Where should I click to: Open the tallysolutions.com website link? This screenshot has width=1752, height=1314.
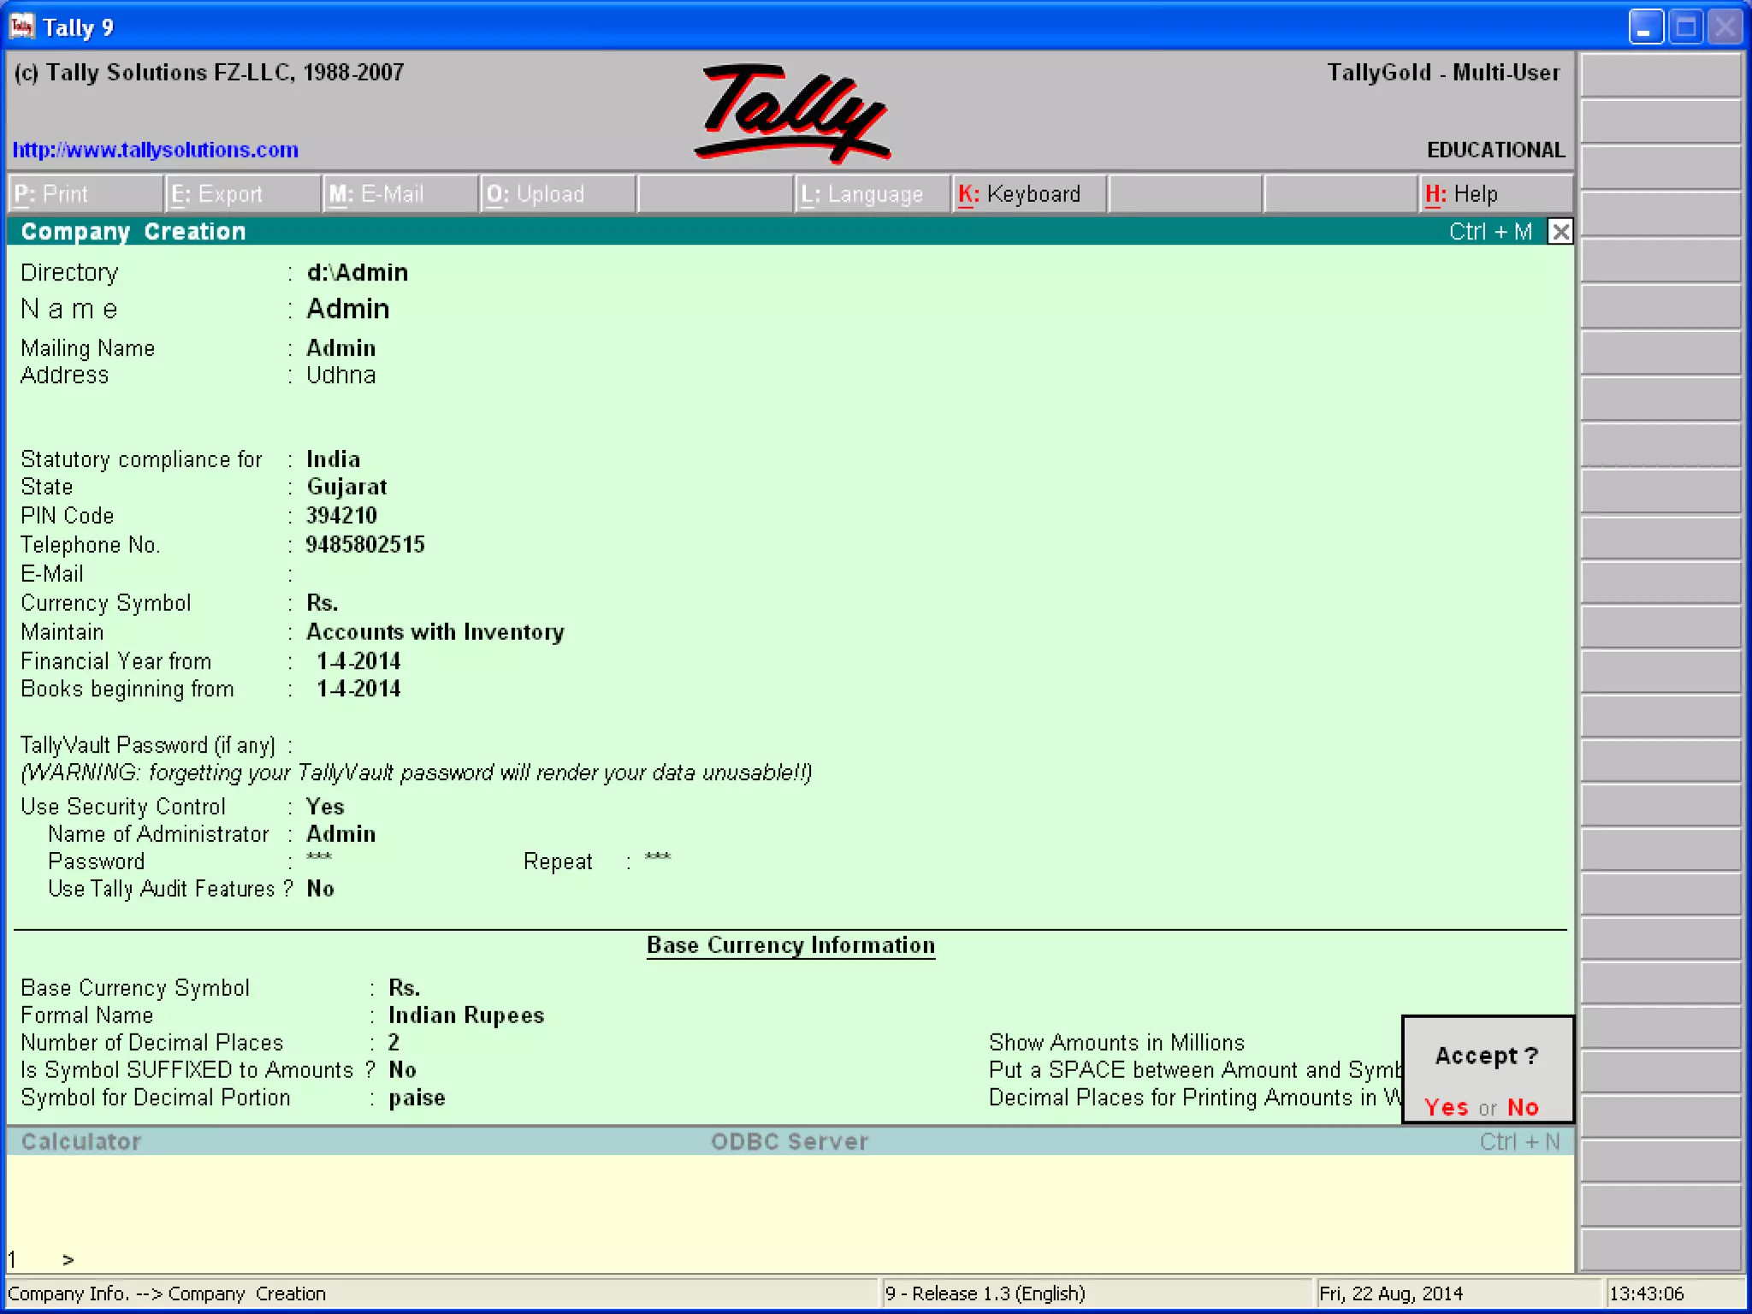tap(156, 151)
